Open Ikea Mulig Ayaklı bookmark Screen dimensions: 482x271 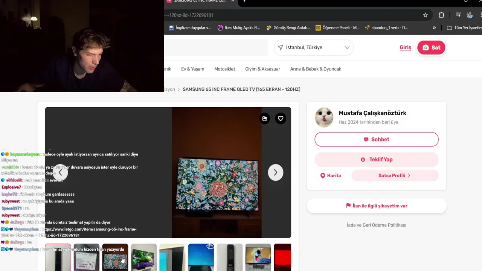click(x=239, y=27)
